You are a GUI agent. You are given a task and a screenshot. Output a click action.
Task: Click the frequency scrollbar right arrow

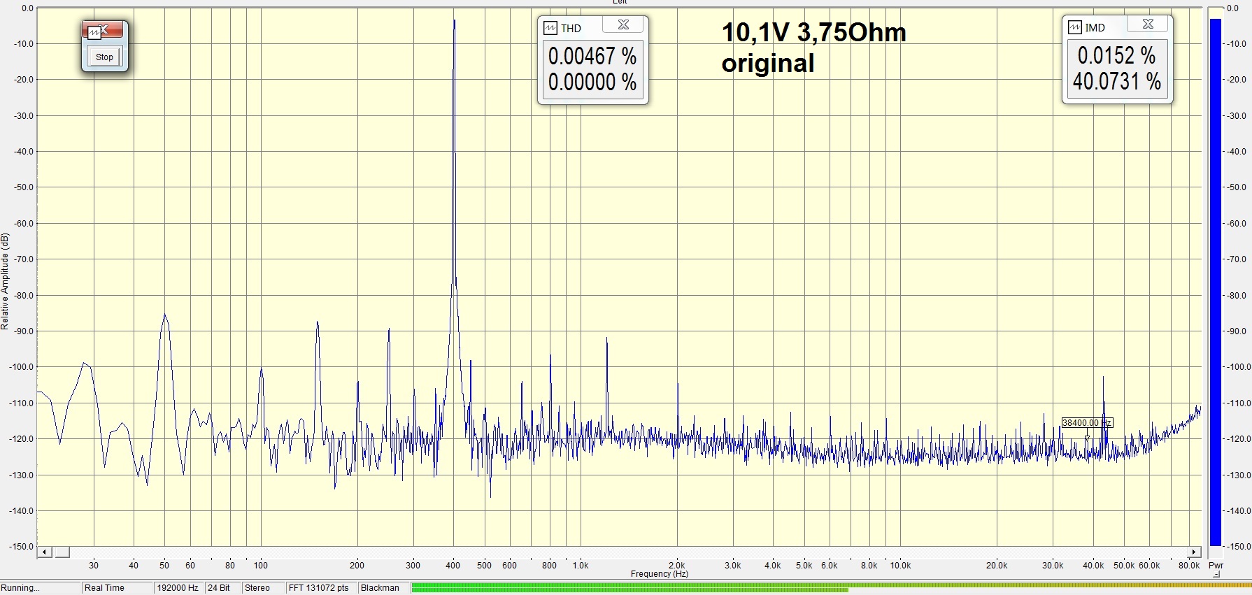click(1195, 552)
